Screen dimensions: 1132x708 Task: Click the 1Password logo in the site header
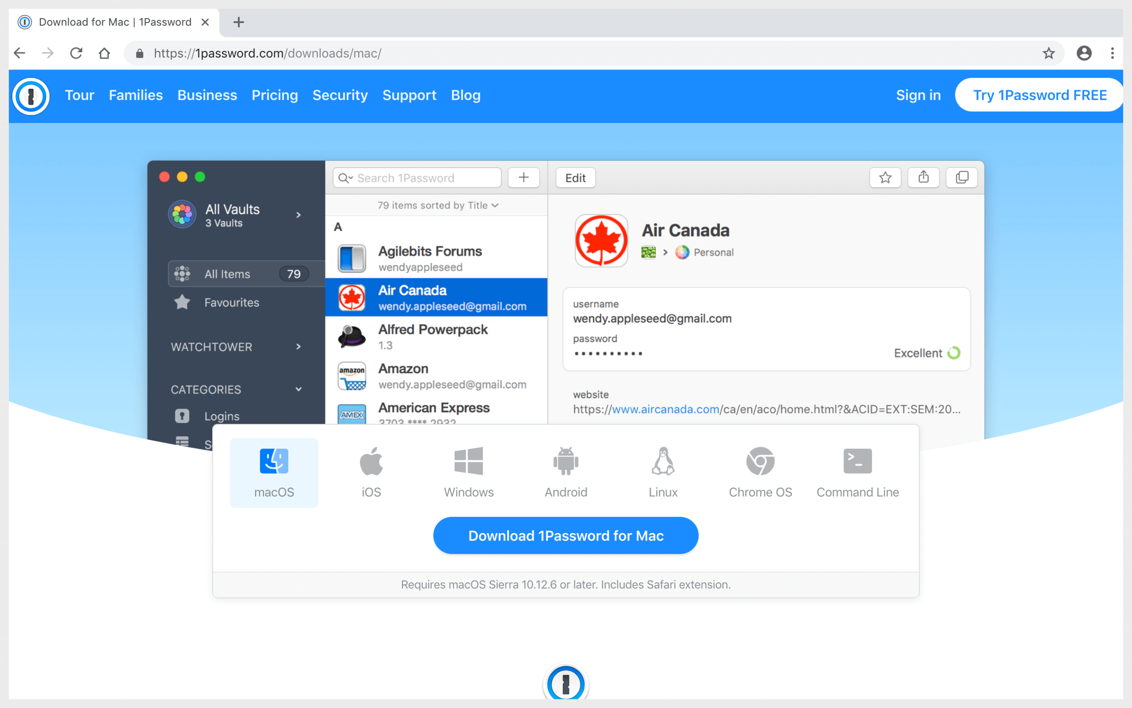(31, 96)
